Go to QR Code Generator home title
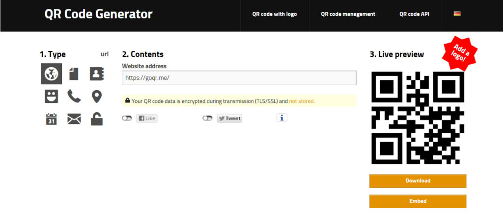The height and width of the screenshot is (219, 503). 98,14
